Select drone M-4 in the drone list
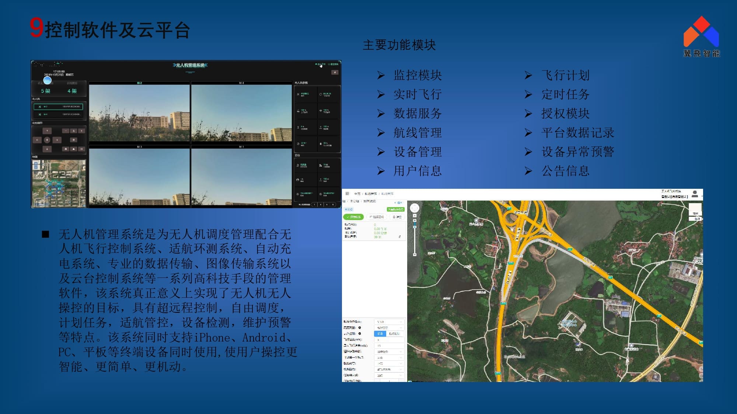This screenshot has width=737, height=414. (58, 114)
